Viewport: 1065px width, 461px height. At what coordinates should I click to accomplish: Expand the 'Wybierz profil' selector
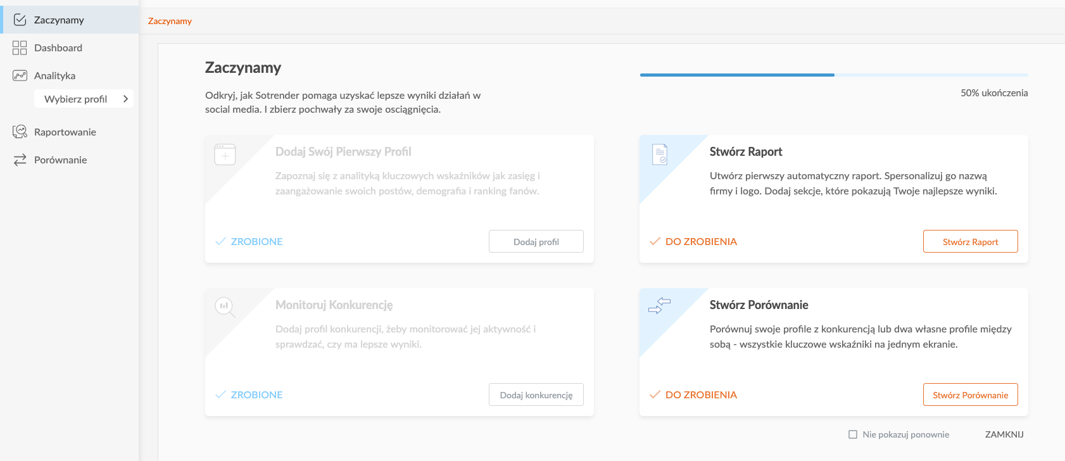[76, 99]
